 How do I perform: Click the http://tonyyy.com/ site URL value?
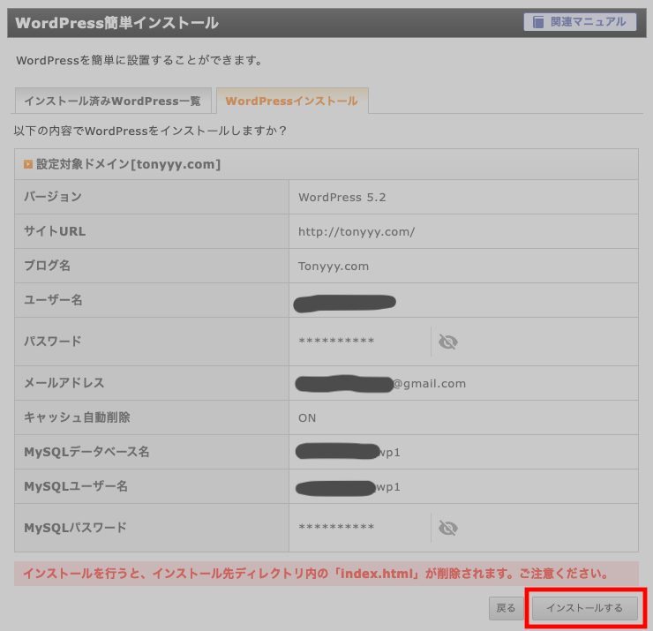tap(357, 231)
